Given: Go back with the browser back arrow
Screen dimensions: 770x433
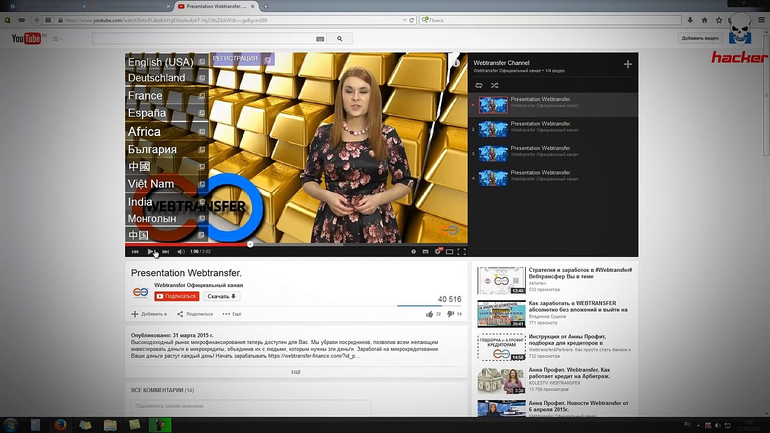Looking at the screenshot, I should click(x=38, y=20).
